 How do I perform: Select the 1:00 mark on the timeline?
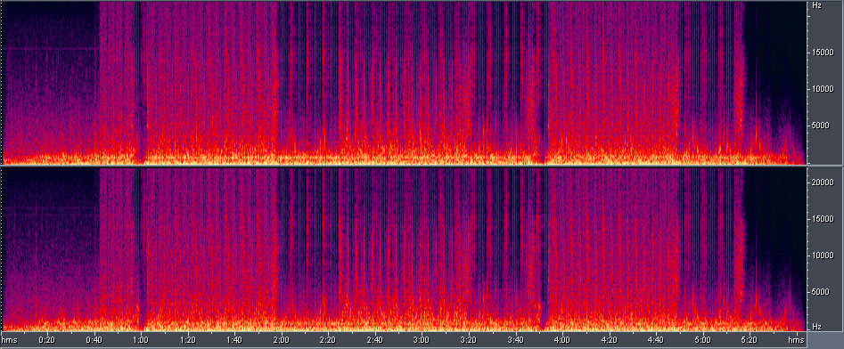coord(141,340)
